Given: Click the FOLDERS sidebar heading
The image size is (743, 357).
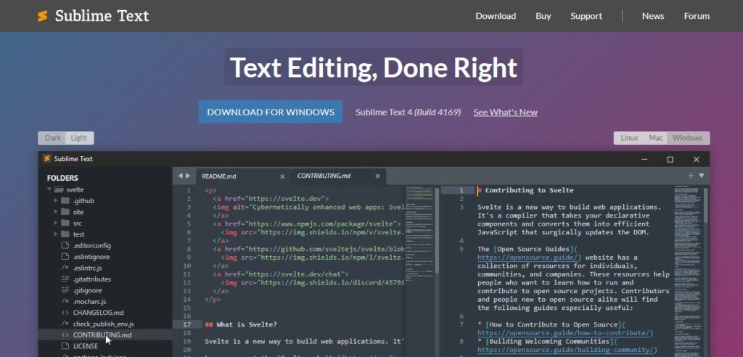Looking at the screenshot, I should [x=62, y=178].
